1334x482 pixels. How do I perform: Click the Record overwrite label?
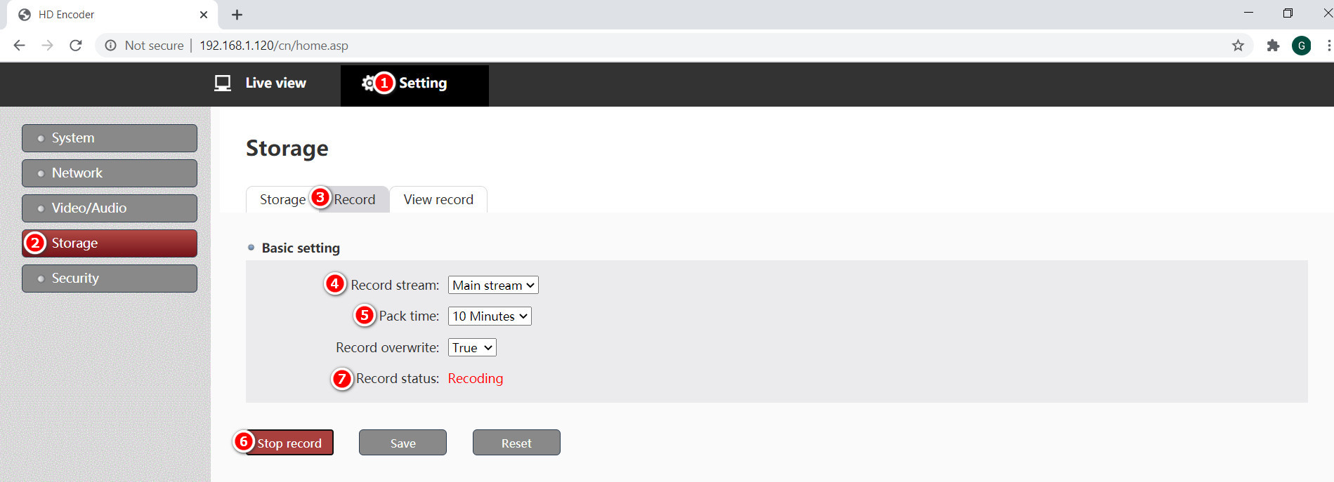(387, 348)
